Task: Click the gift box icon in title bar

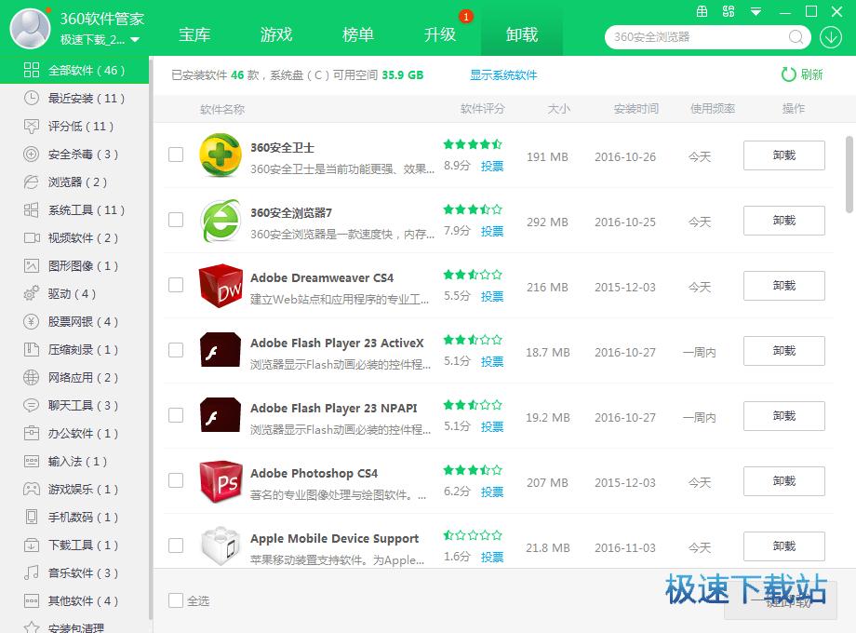Action: (702, 12)
